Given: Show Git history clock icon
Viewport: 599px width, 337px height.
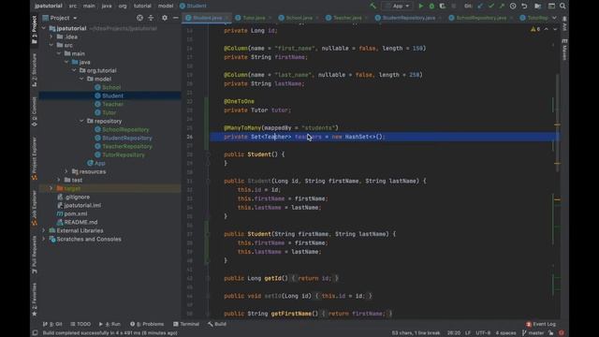Looking at the screenshot, I should pyautogui.click(x=513, y=6).
